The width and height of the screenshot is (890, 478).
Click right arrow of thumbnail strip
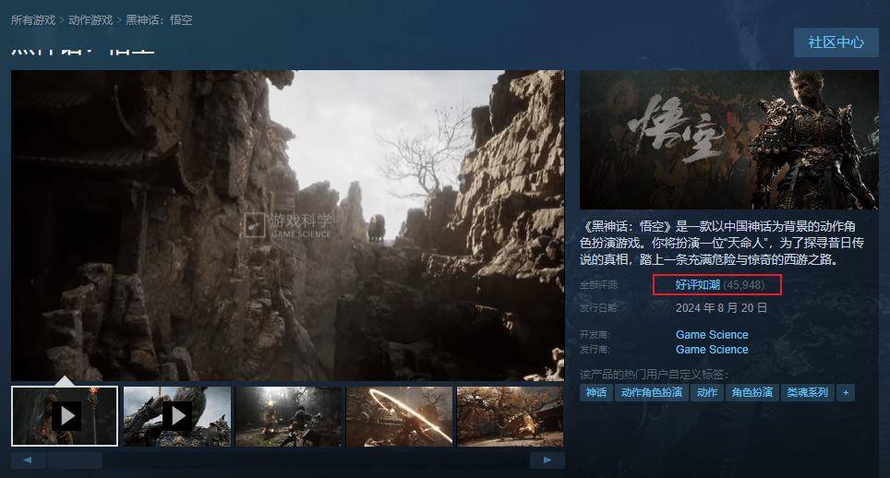(x=547, y=460)
